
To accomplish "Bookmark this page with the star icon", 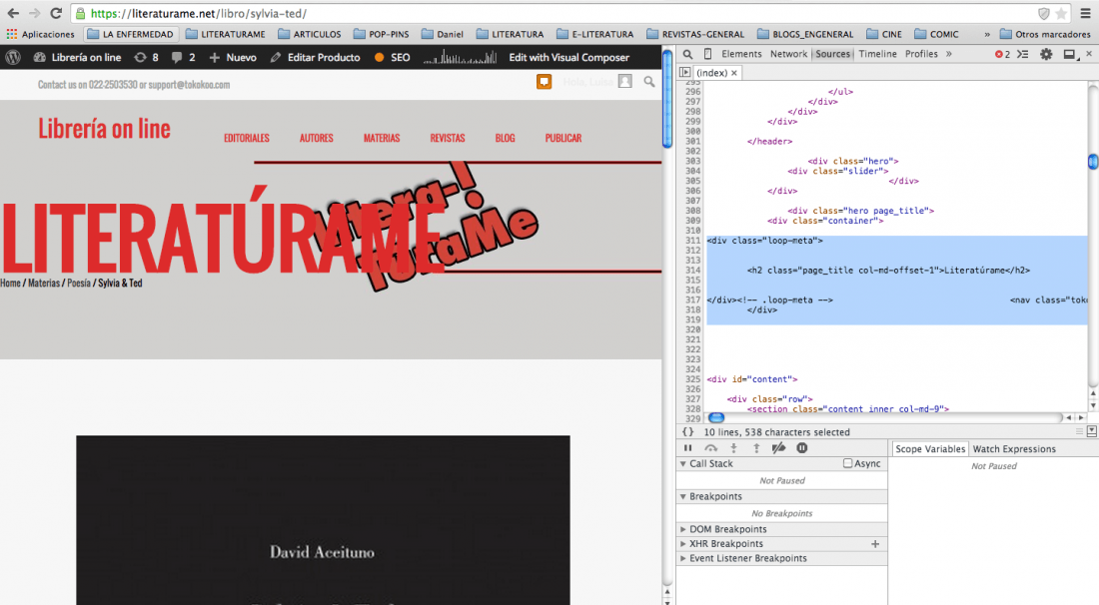I will click(1061, 13).
